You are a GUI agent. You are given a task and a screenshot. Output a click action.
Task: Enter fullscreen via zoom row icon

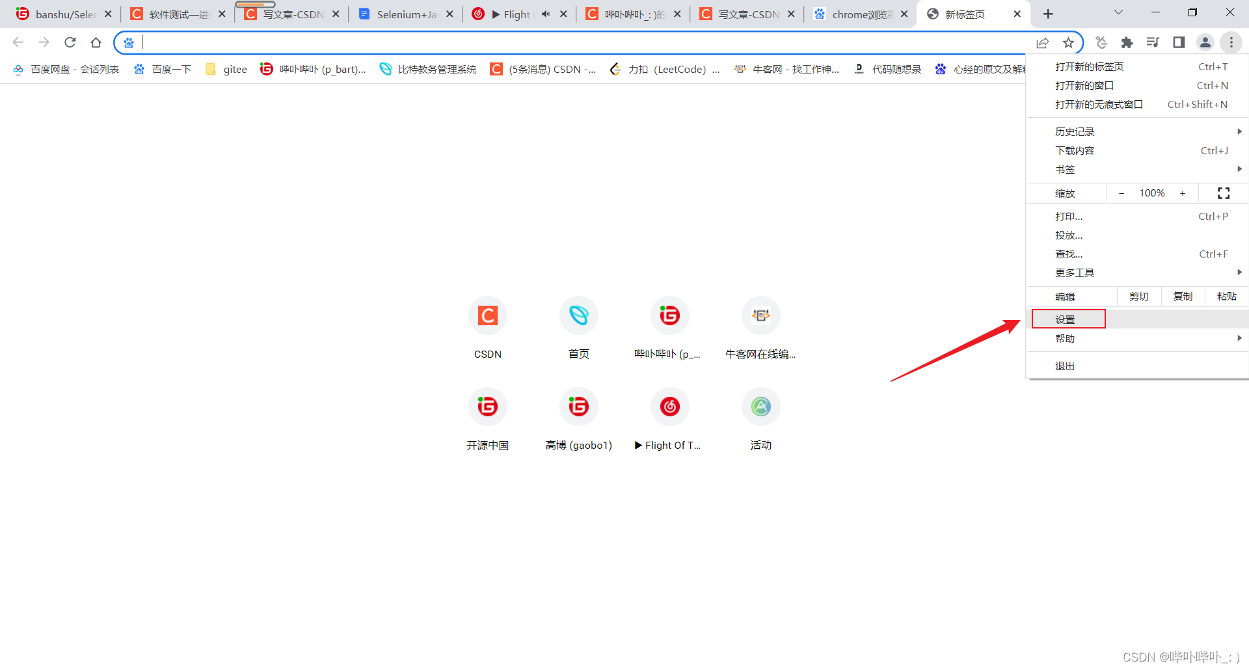[x=1224, y=193]
